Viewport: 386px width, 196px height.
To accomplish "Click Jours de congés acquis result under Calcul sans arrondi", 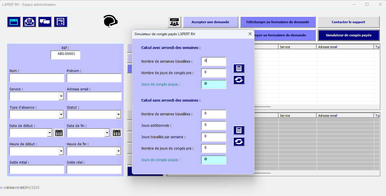I will click(x=214, y=160).
